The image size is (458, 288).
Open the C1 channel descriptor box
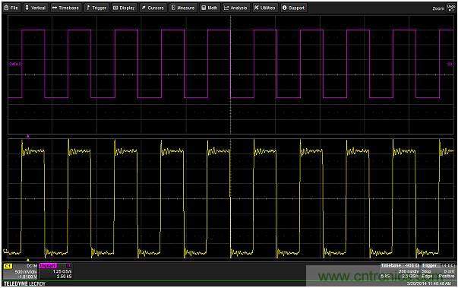click(21, 271)
